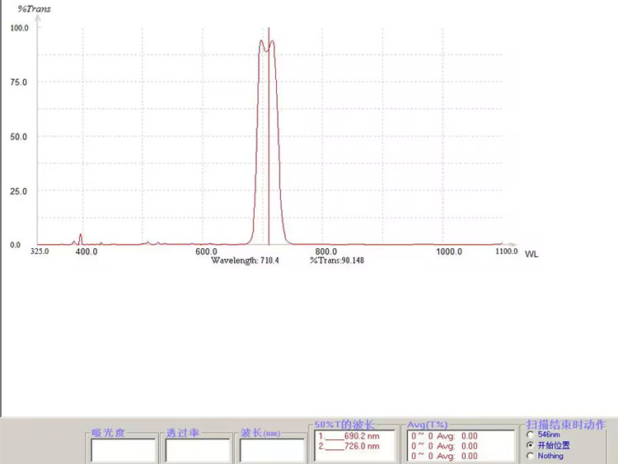The width and height of the screenshot is (618, 464).
Task: Click the %Trans axis title
Action: coord(35,9)
